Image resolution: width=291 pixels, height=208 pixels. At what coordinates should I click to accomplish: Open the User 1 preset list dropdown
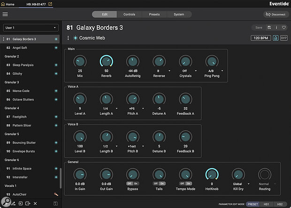(x=31, y=28)
